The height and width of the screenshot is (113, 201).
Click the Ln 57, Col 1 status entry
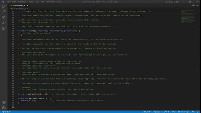[146, 112]
